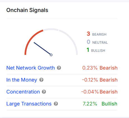
Task: Click the 3 Bearish count label
Action: tap(97, 34)
